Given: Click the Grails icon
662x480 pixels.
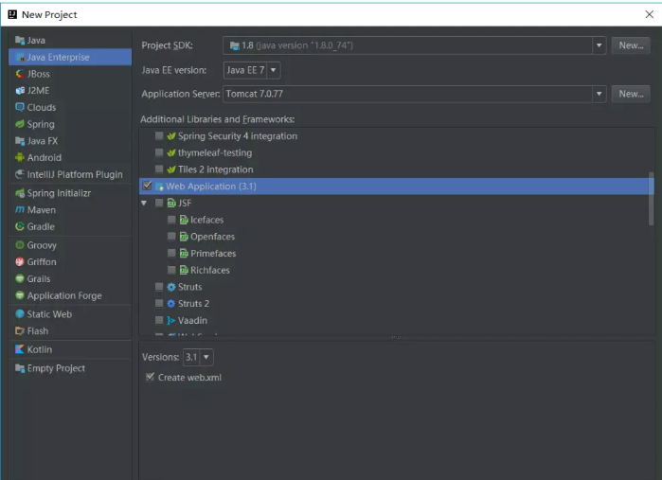Looking at the screenshot, I should coord(20,278).
